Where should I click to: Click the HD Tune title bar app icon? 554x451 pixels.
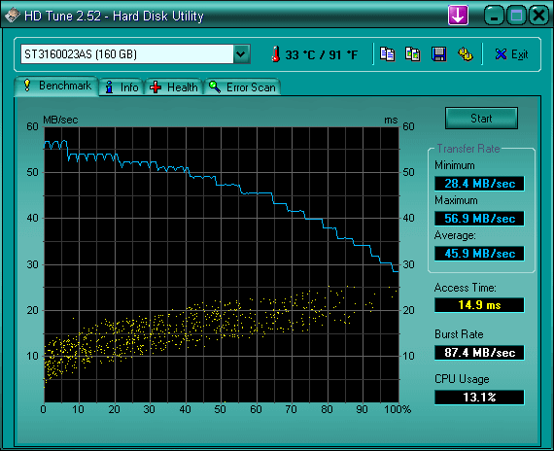[x=13, y=16]
